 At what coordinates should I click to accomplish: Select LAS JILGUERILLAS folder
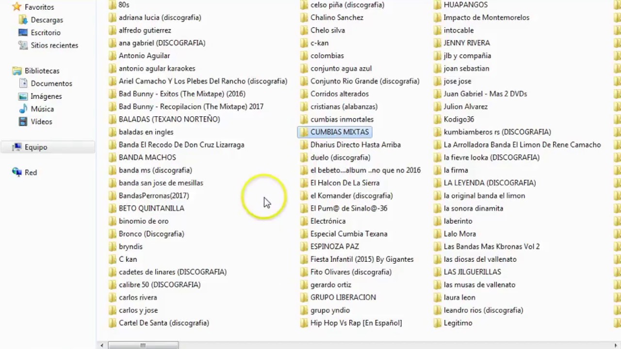click(473, 272)
